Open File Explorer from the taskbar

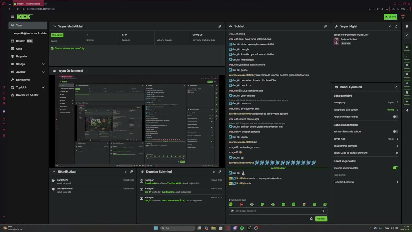(213, 228)
